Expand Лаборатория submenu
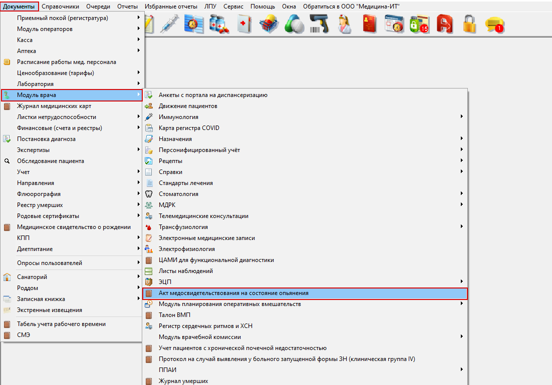This screenshot has width=552, height=385. click(x=72, y=84)
